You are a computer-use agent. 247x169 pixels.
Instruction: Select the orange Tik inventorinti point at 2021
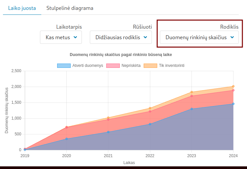point(108,118)
